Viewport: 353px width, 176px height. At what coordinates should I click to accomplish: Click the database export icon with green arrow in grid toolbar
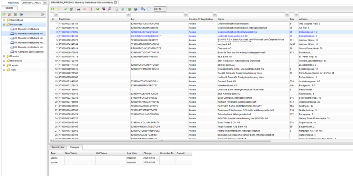coord(130,9)
